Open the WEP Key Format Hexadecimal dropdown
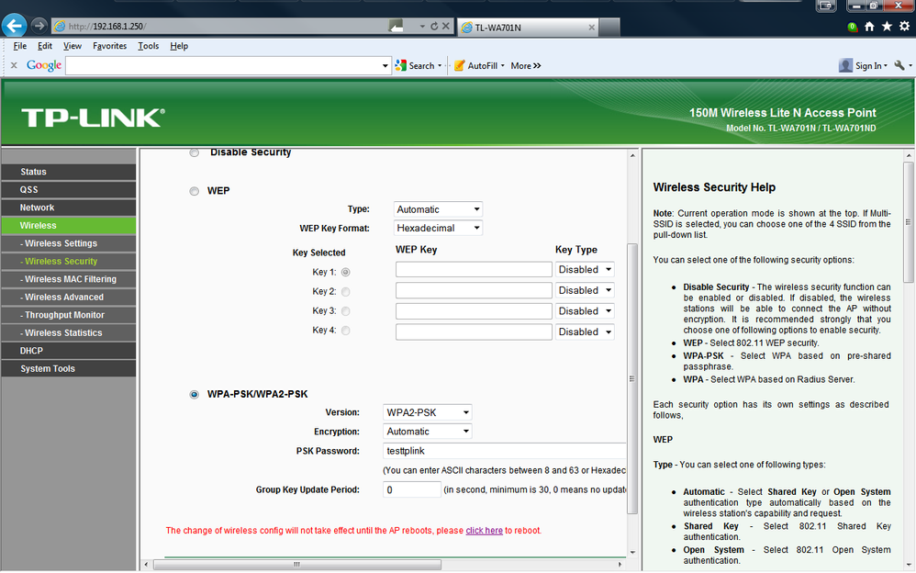 click(438, 228)
